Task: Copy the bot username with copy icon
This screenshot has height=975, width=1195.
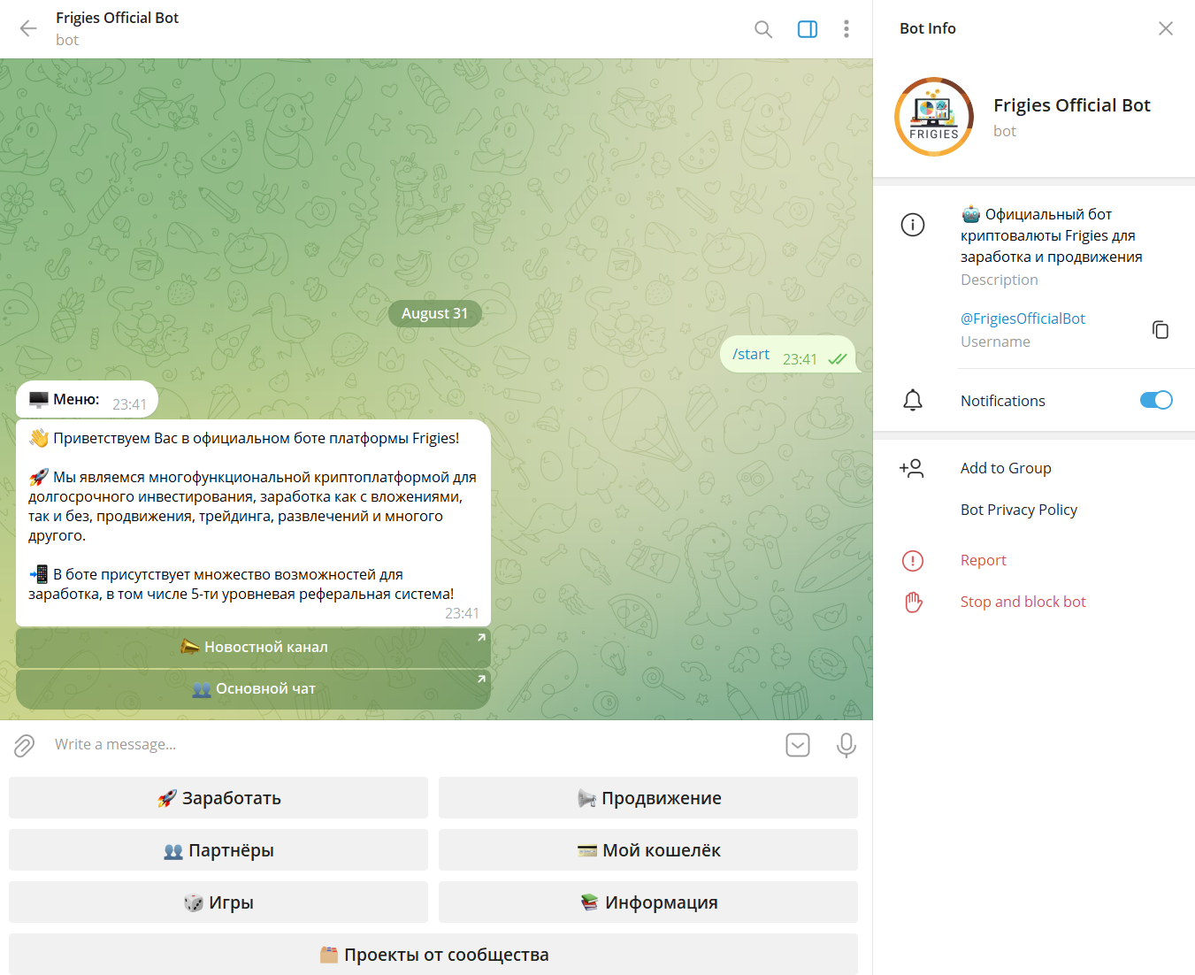Action: (x=1161, y=330)
